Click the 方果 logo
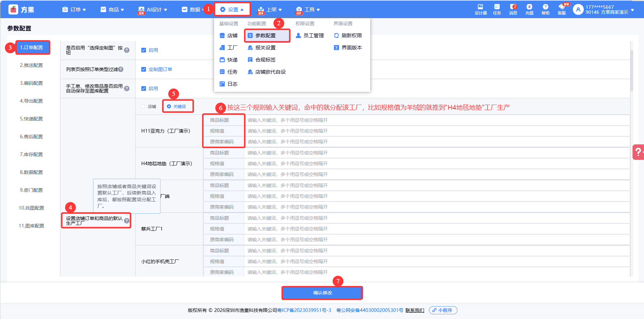Image resolution: width=644 pixels, height=319 pixels. tap(21, 9)
